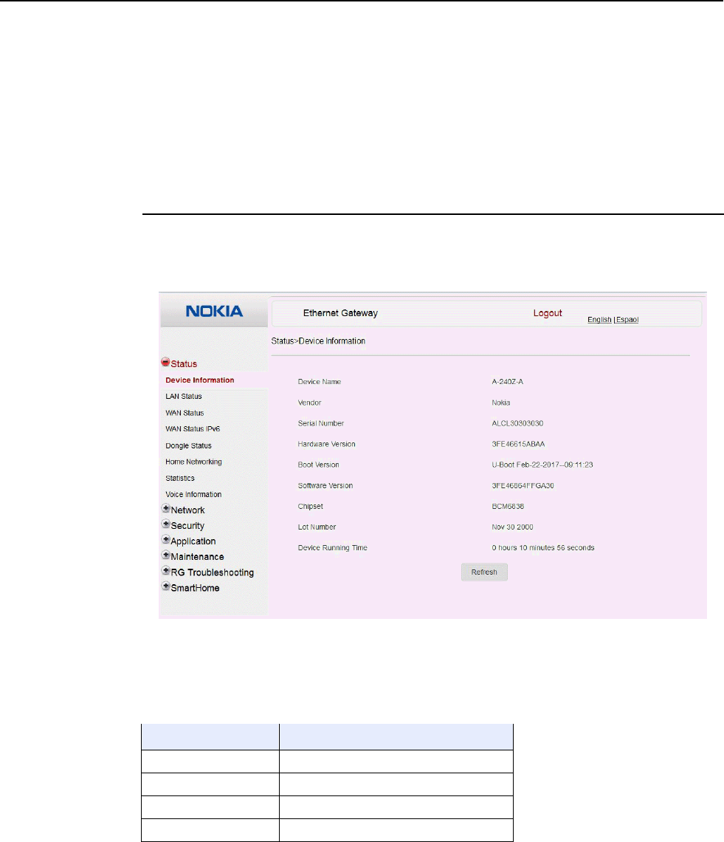Click the Nokia logo

(214, 312)
